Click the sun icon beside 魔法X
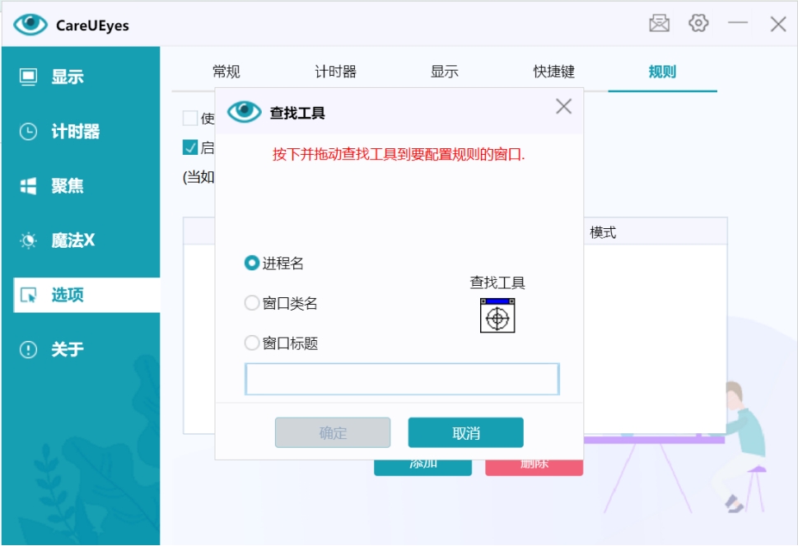This screenshot has height=546, width=798. (28, 240)
